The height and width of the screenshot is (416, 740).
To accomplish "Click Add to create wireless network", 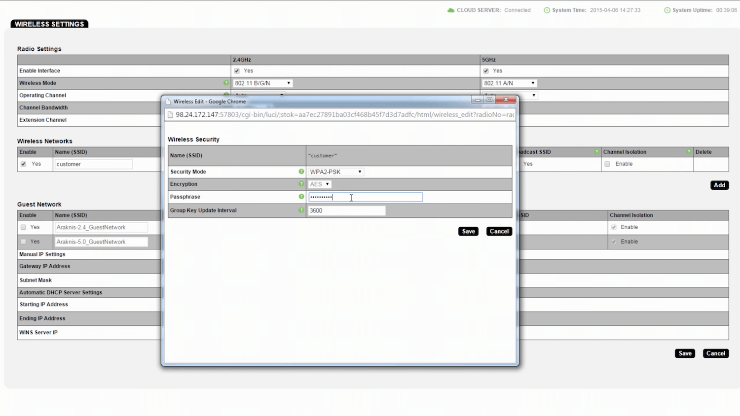I will 719,185.
